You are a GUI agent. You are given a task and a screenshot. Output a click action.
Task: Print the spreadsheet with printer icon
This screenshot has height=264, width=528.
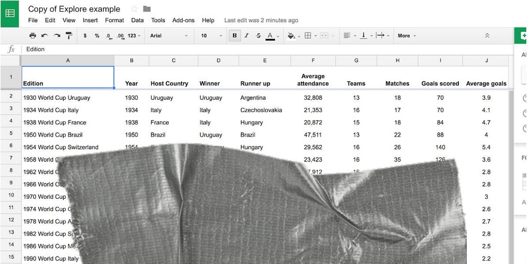point(33,36)
